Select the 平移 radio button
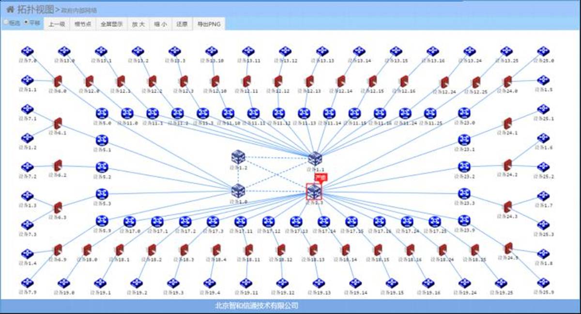581x314 pixels. (x=26, y=22)
